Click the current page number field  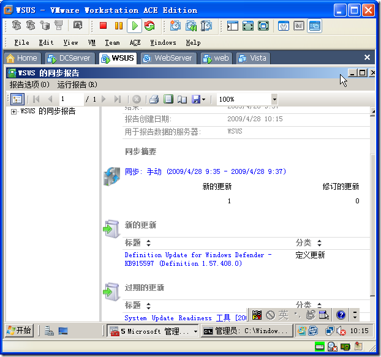coord(72,99)
